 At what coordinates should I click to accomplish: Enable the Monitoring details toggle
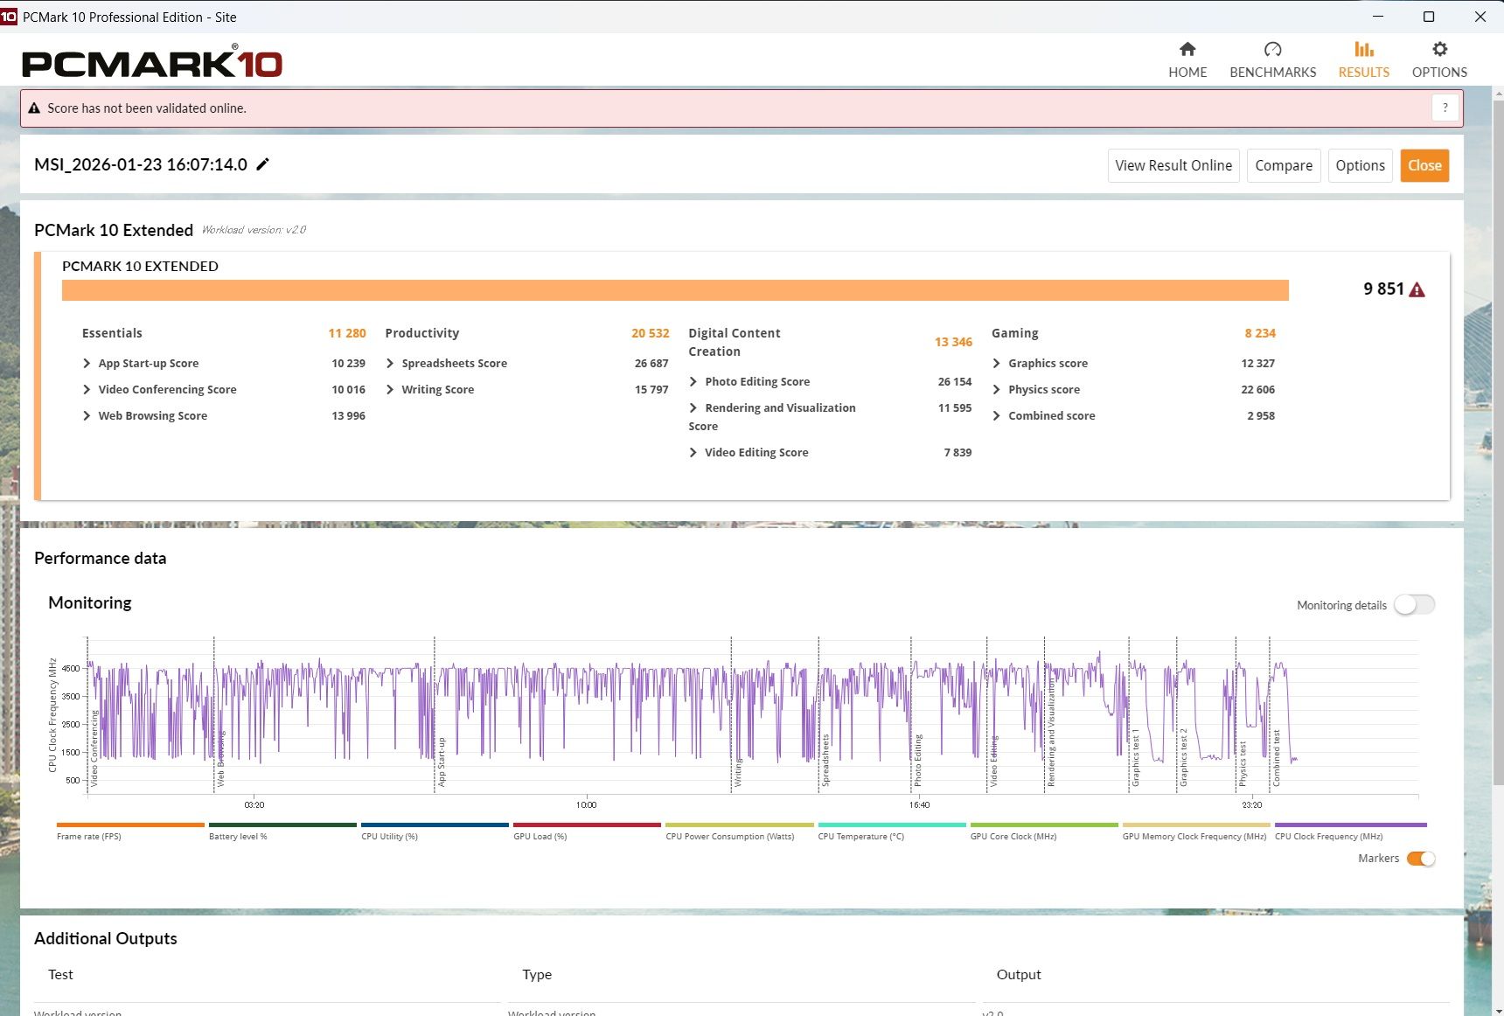pos(1413,605)
